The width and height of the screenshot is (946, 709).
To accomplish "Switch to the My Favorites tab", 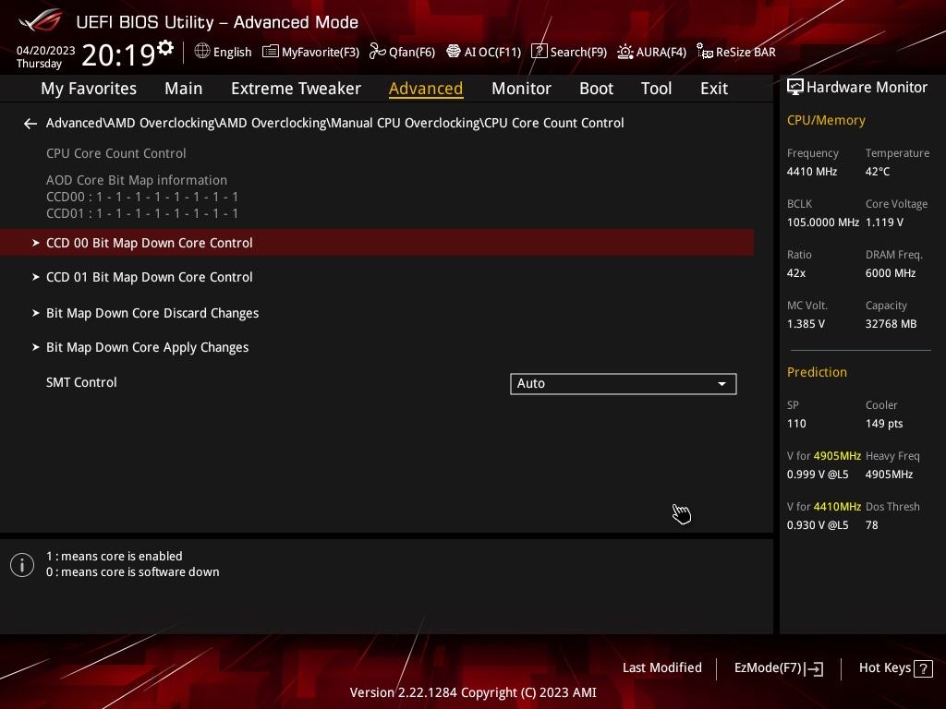I will (x=89, y=89).
